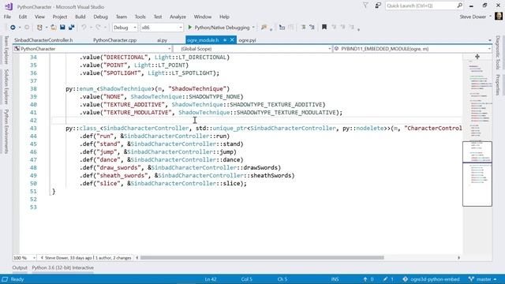
Task: Open the File menu
Action: [x=7, y=17]
